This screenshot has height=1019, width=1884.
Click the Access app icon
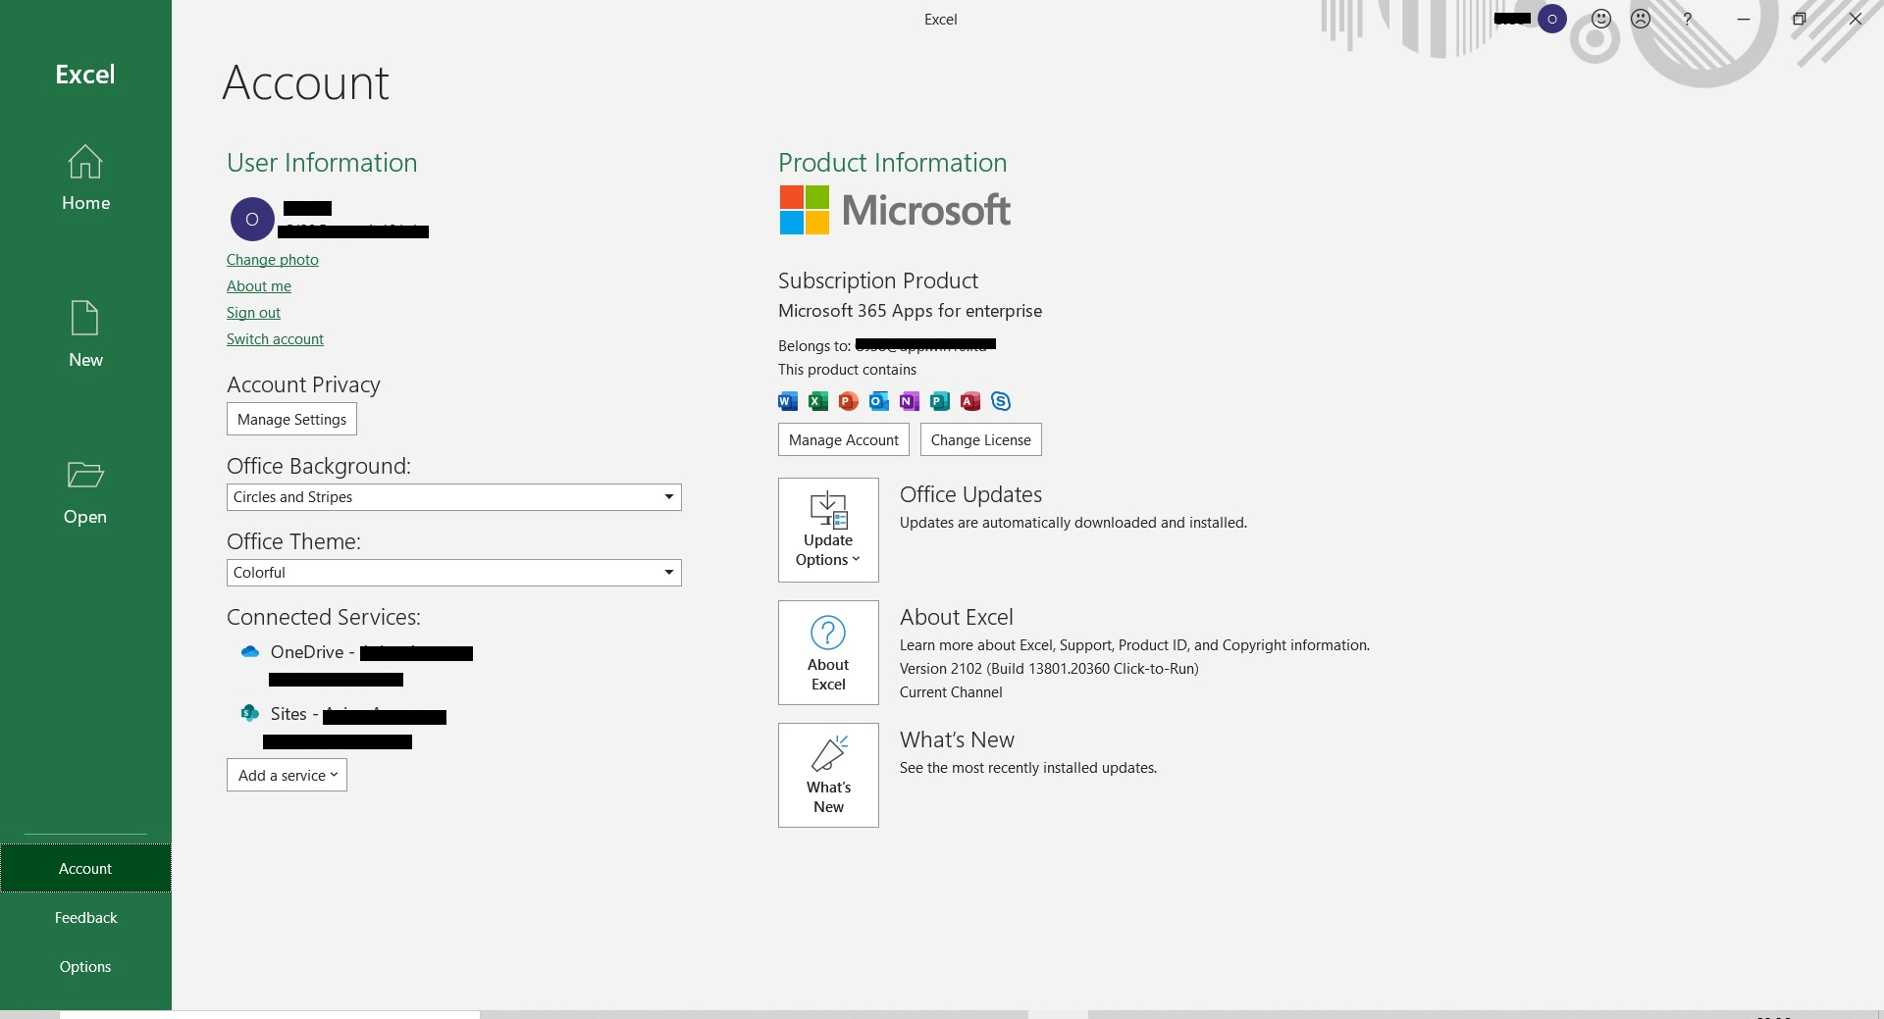pos(970,400)
